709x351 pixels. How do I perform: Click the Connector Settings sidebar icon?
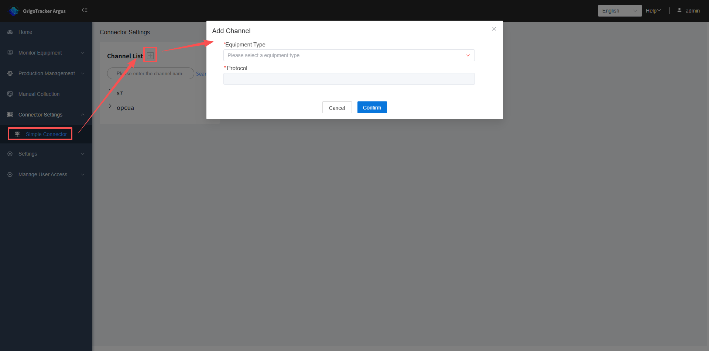coord(10,115)
